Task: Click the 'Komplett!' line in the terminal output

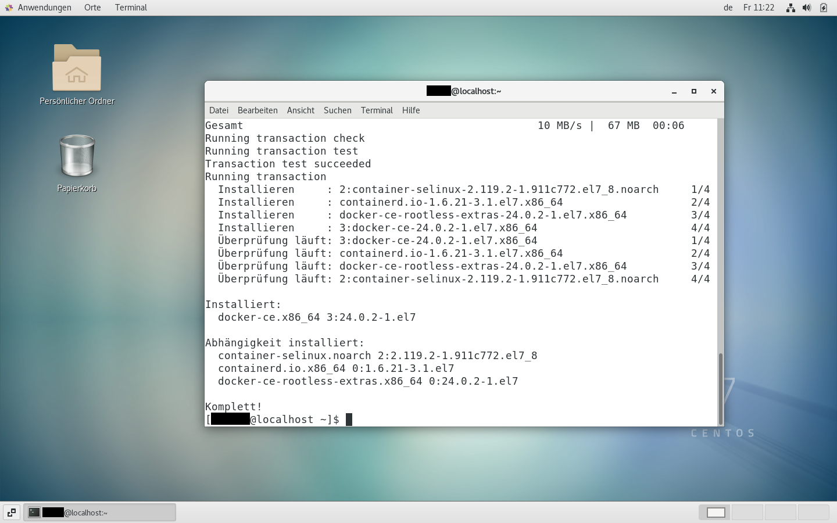Action: 234,407
